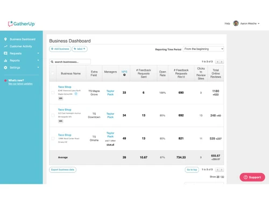Viewport: 269px width, 201px height.
Task: Open Taco Shop in TS Omaha row
Action: point(65,135)
